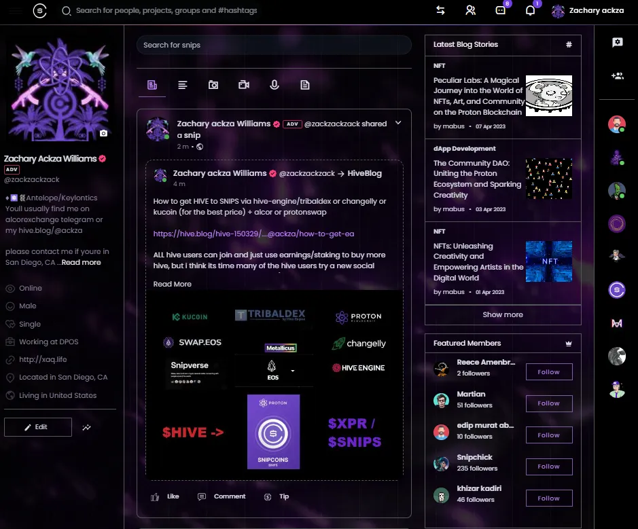638x529 pixels.
Task: Open the Snipverse logo home icon
Action: click(39, 11)
